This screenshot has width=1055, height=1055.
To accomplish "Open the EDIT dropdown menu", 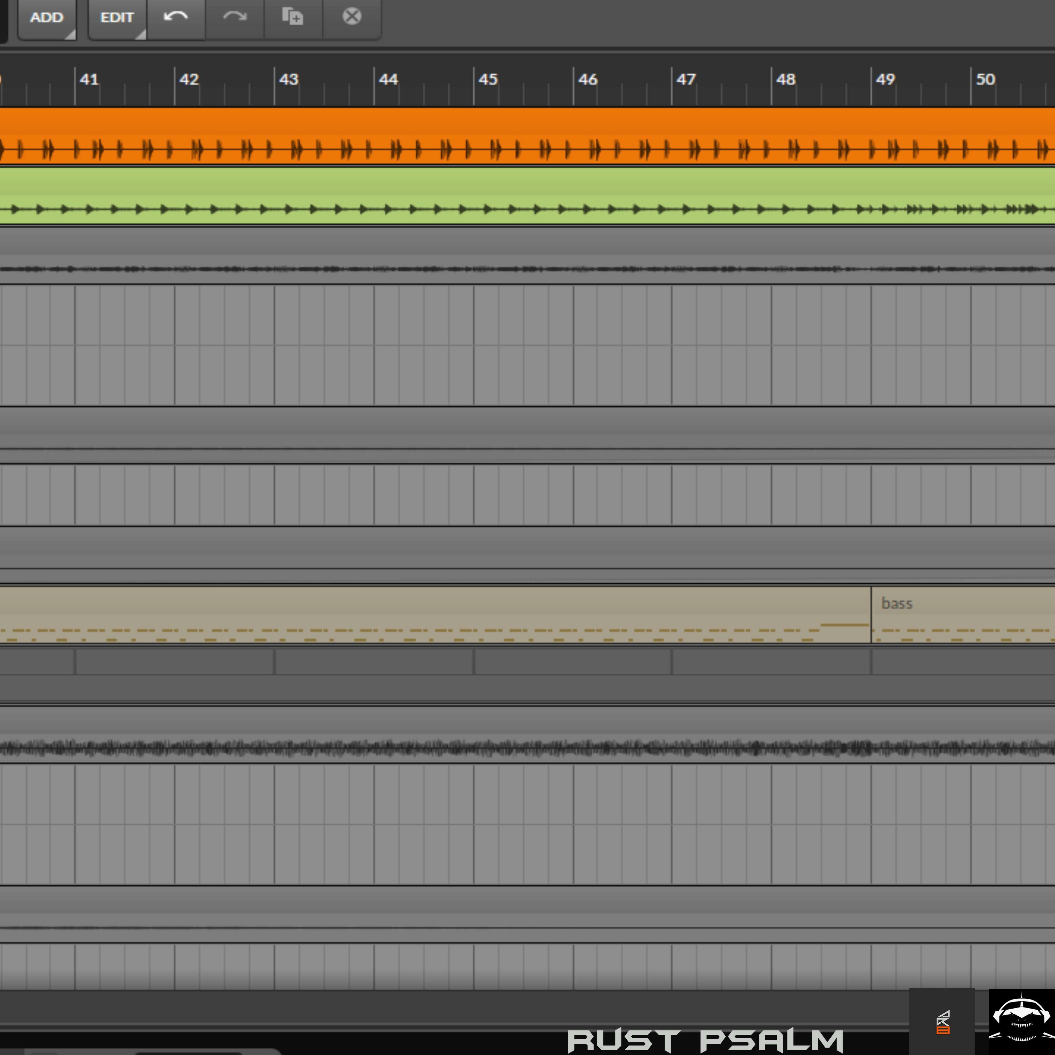I will 117,18.
